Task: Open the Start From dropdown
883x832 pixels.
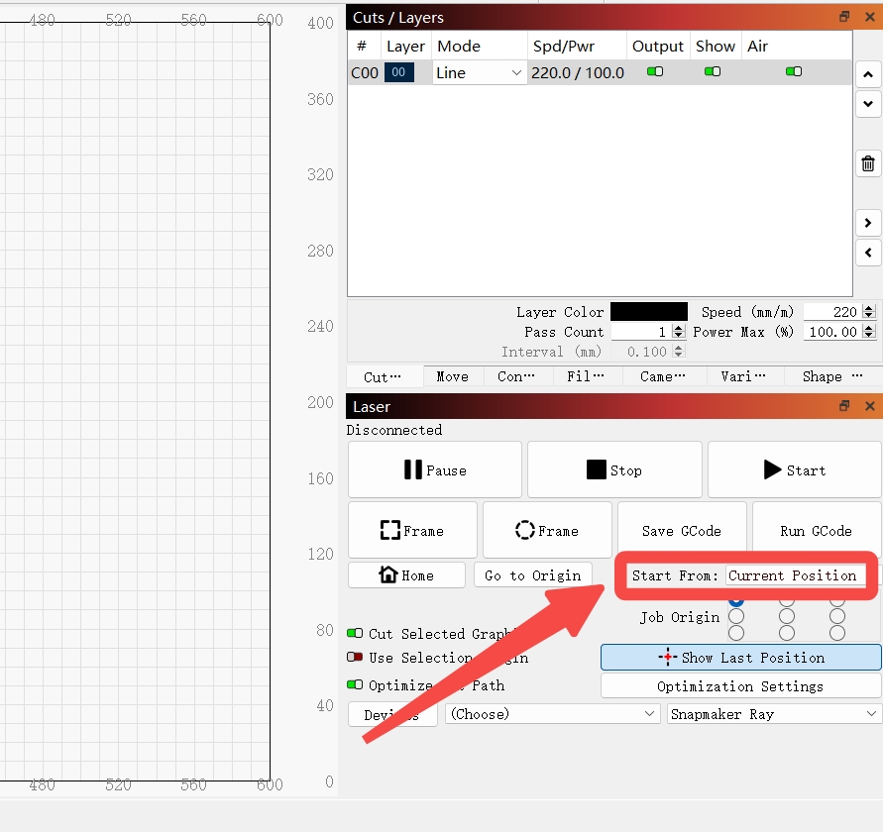Action: [x=795, y=575]
